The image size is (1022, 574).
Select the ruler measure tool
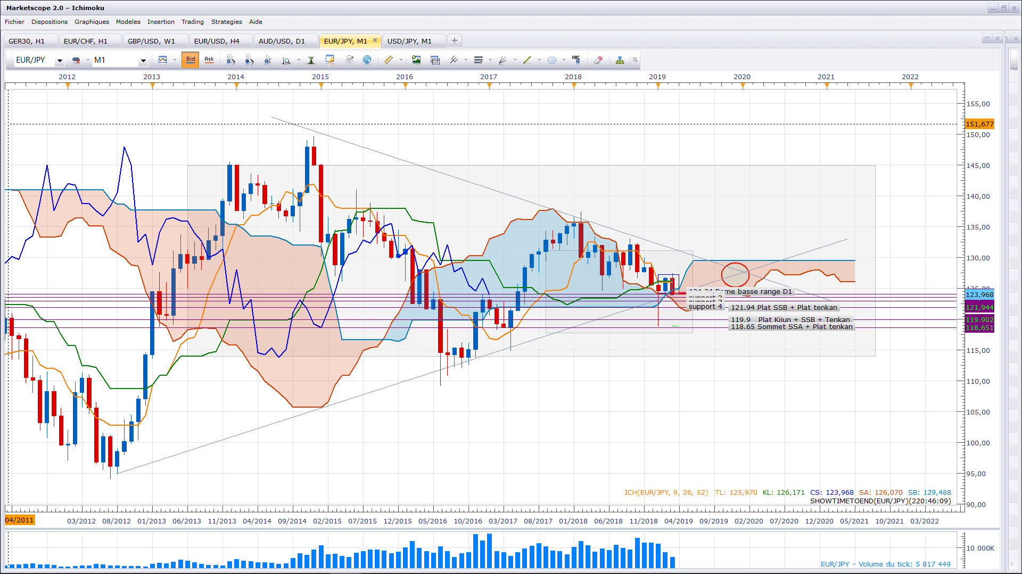[389, 60]
